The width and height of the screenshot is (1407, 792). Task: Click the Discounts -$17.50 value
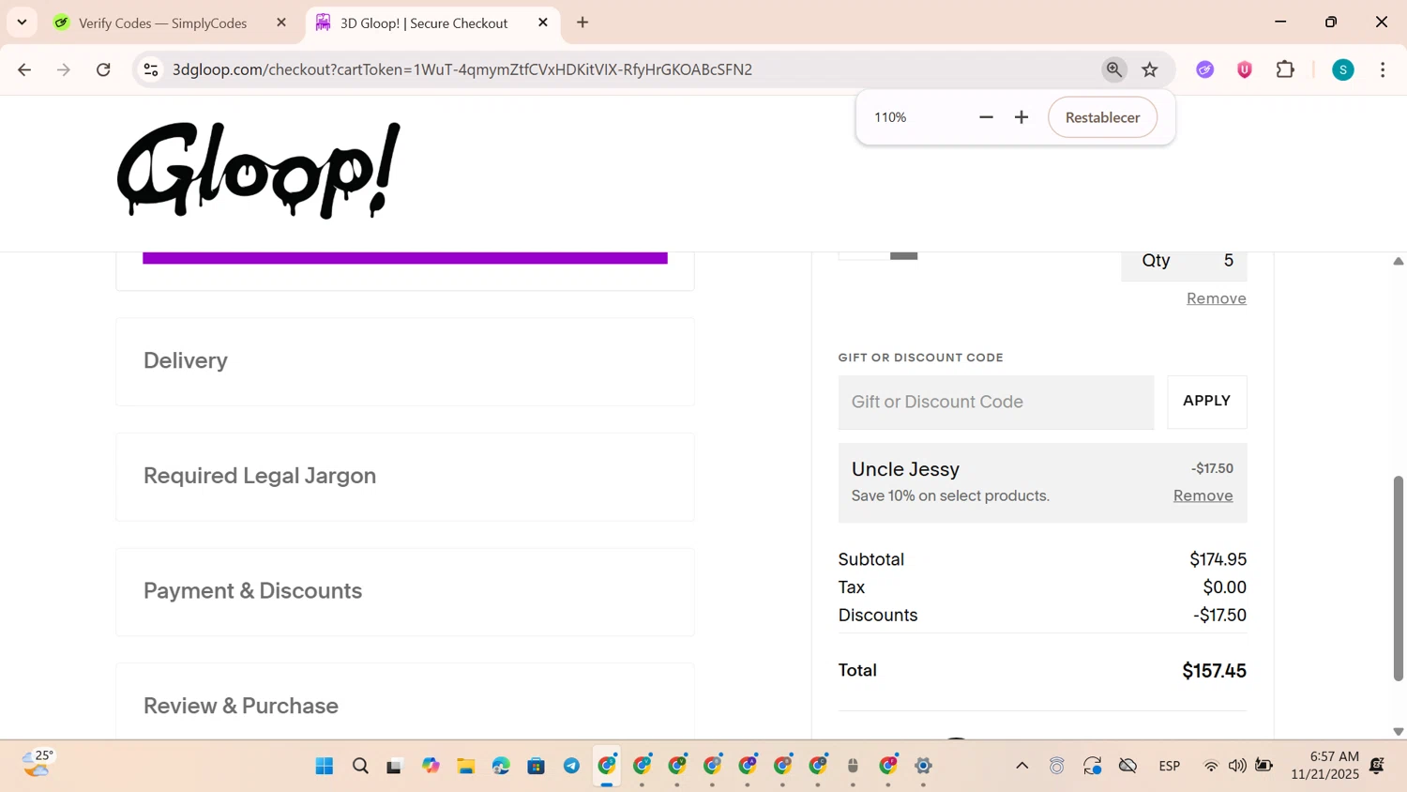tap(1219, 616)
